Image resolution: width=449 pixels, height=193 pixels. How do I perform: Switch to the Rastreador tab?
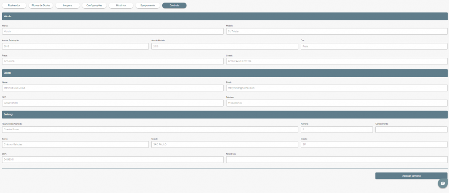[14, 5]
